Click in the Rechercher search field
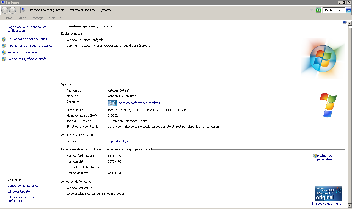The image size is (352, 209). (334, 10)
